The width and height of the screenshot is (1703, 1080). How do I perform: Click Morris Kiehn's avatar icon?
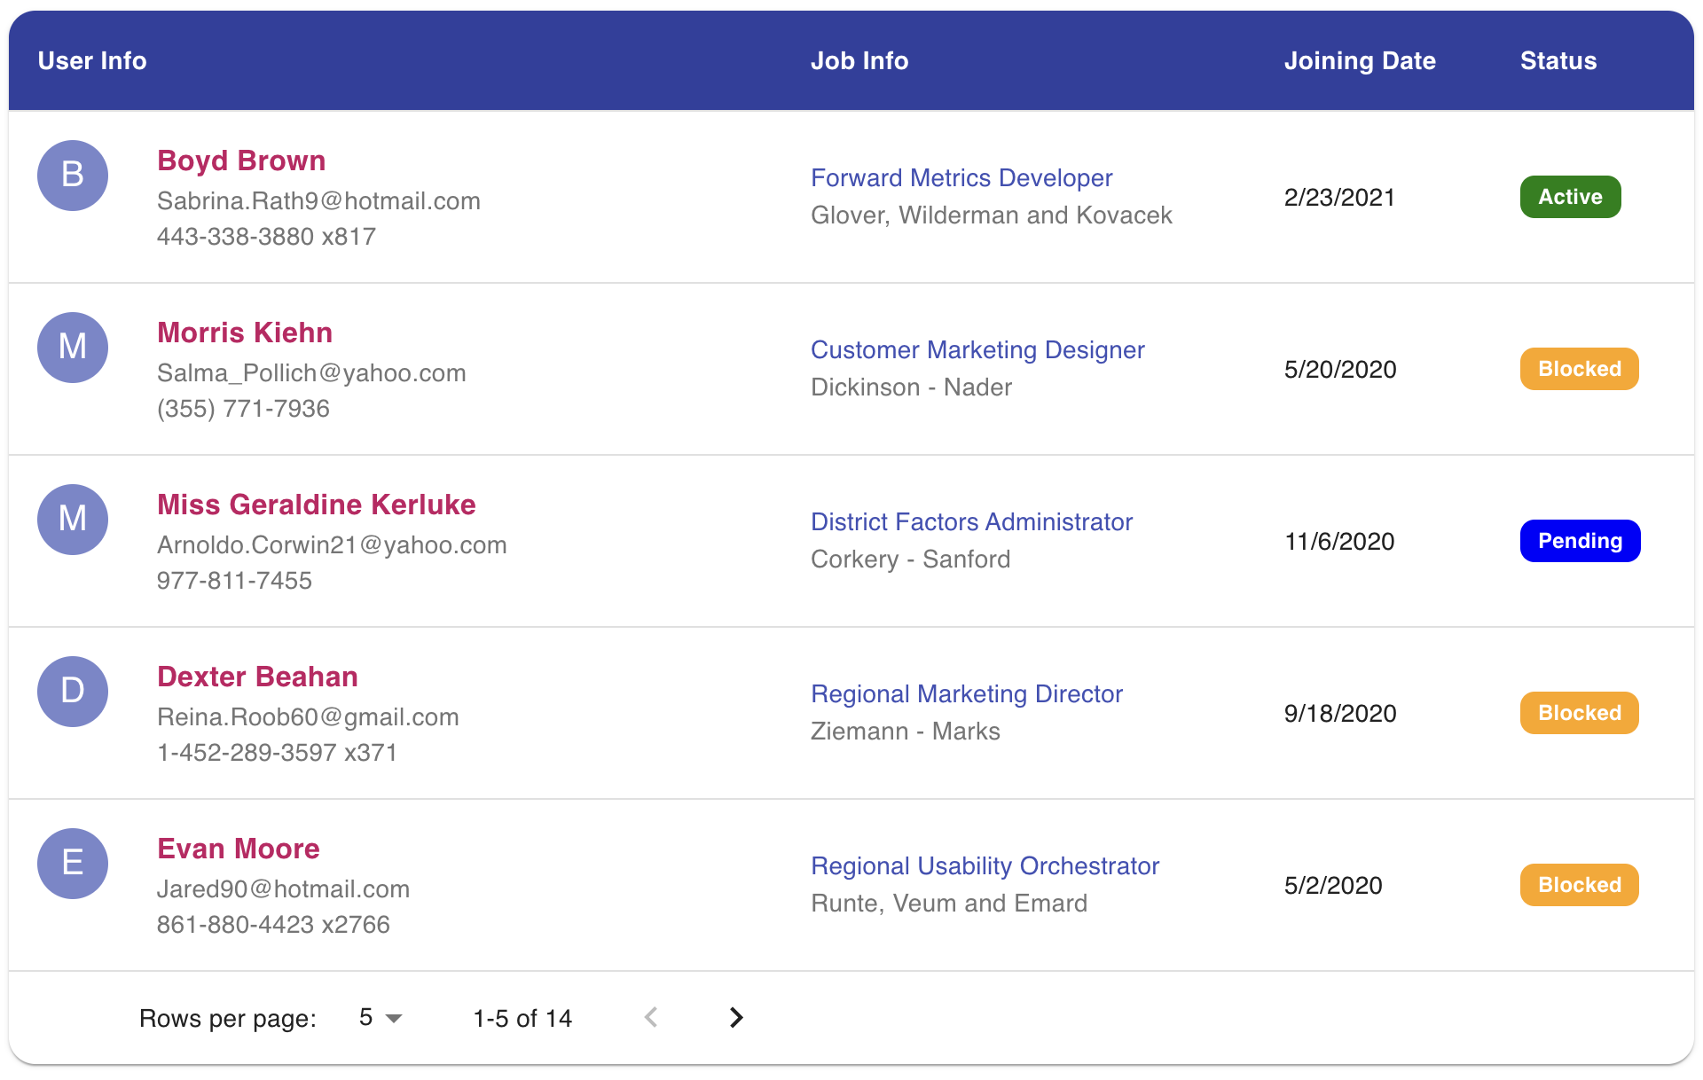(72, 348)
